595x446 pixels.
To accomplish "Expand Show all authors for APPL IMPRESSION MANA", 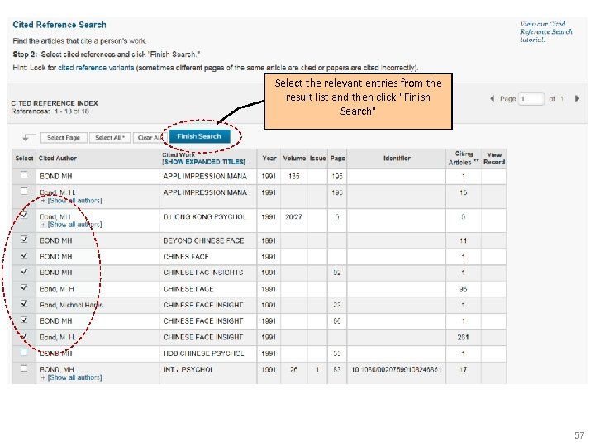I will 71,201.
